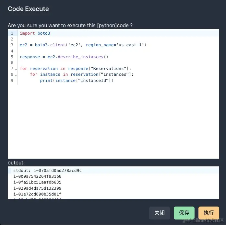This screenshot has height=225, width=226.
Task: Click the "Instances" string in code
Action: point(115,74)
